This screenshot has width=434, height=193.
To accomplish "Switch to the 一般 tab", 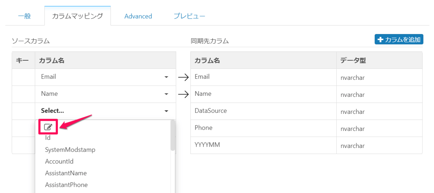I will point(25,16).
